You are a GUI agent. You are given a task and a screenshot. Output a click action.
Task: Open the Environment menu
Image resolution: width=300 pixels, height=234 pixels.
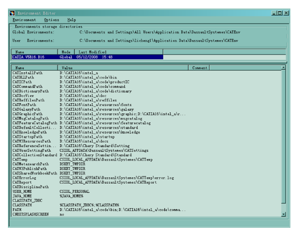[24, 20]
